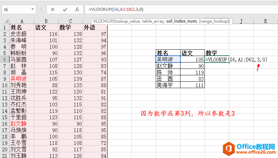Click lookup table header 姓名 in column G

coord(168,53)
